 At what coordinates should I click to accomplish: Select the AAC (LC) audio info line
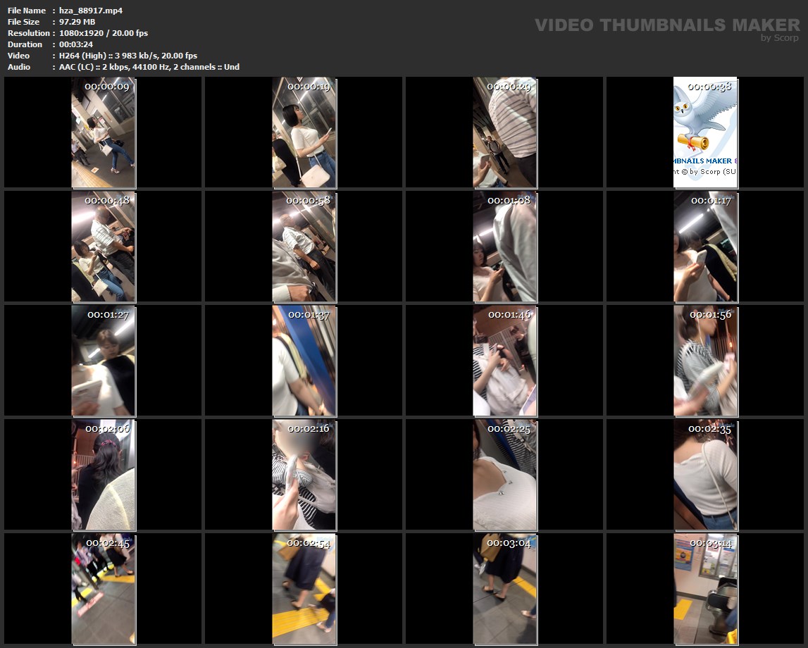[x=149, y=67]
